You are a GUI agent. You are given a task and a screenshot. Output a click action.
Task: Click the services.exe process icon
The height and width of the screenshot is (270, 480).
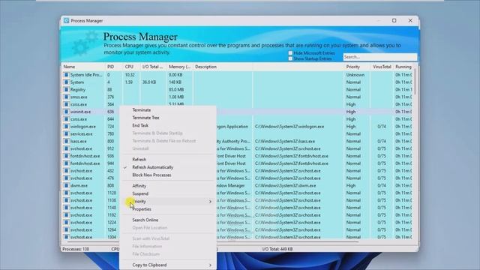pyautogui.click(x=66, y=133)
